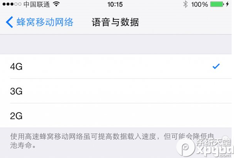The image size is (234, 158).
Task: Tap the blue checkmark beside 4G
Action: pyautogui.click(x=216, y=66)
